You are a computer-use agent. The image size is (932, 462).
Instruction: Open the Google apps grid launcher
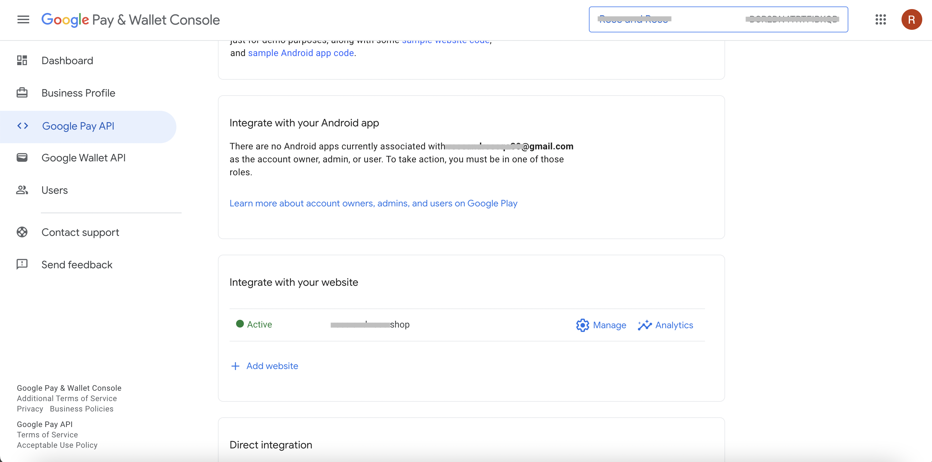(881, 19)
